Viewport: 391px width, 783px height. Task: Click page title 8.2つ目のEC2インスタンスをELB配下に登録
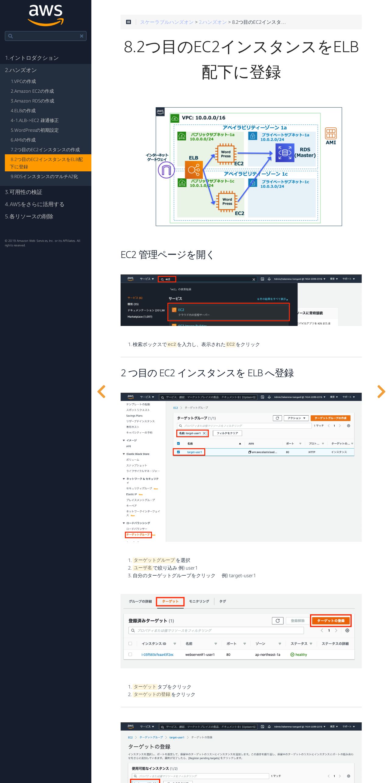point(241,59)
